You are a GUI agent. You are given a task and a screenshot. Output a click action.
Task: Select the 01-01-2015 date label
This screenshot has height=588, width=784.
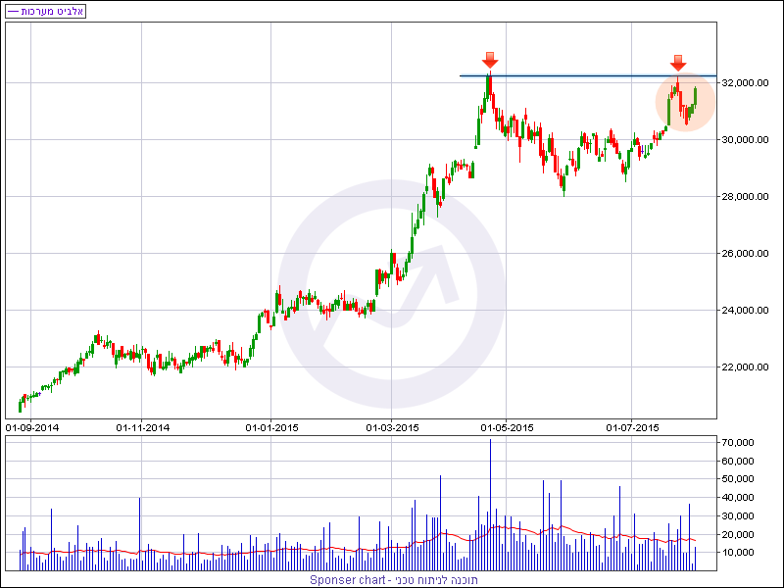pyautogui.click(x=271, y=427)
